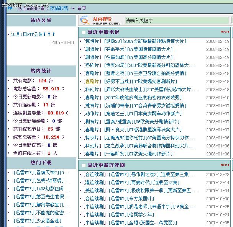Click the keyword search input field
The height and width of the screenshot is (227, 233).
(177, 20)
